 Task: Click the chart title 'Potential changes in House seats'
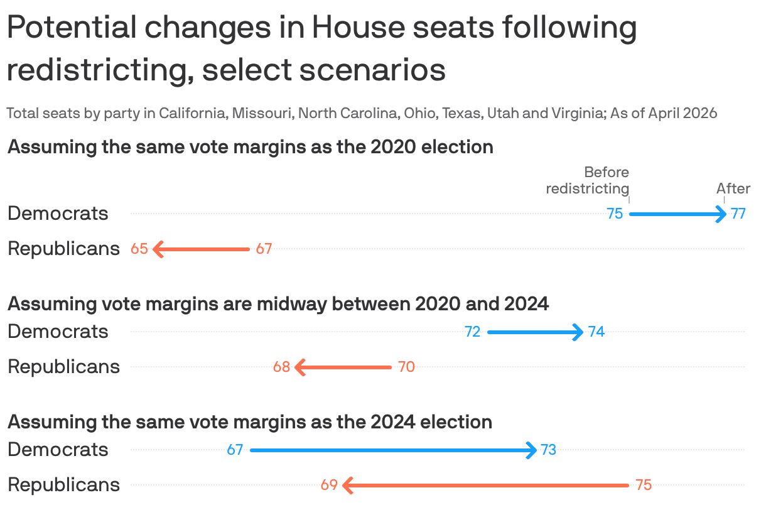(x=321, y=48)
